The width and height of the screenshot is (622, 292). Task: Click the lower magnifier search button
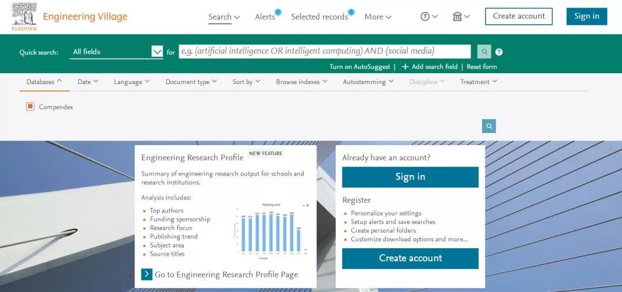[x=489, y=126]
